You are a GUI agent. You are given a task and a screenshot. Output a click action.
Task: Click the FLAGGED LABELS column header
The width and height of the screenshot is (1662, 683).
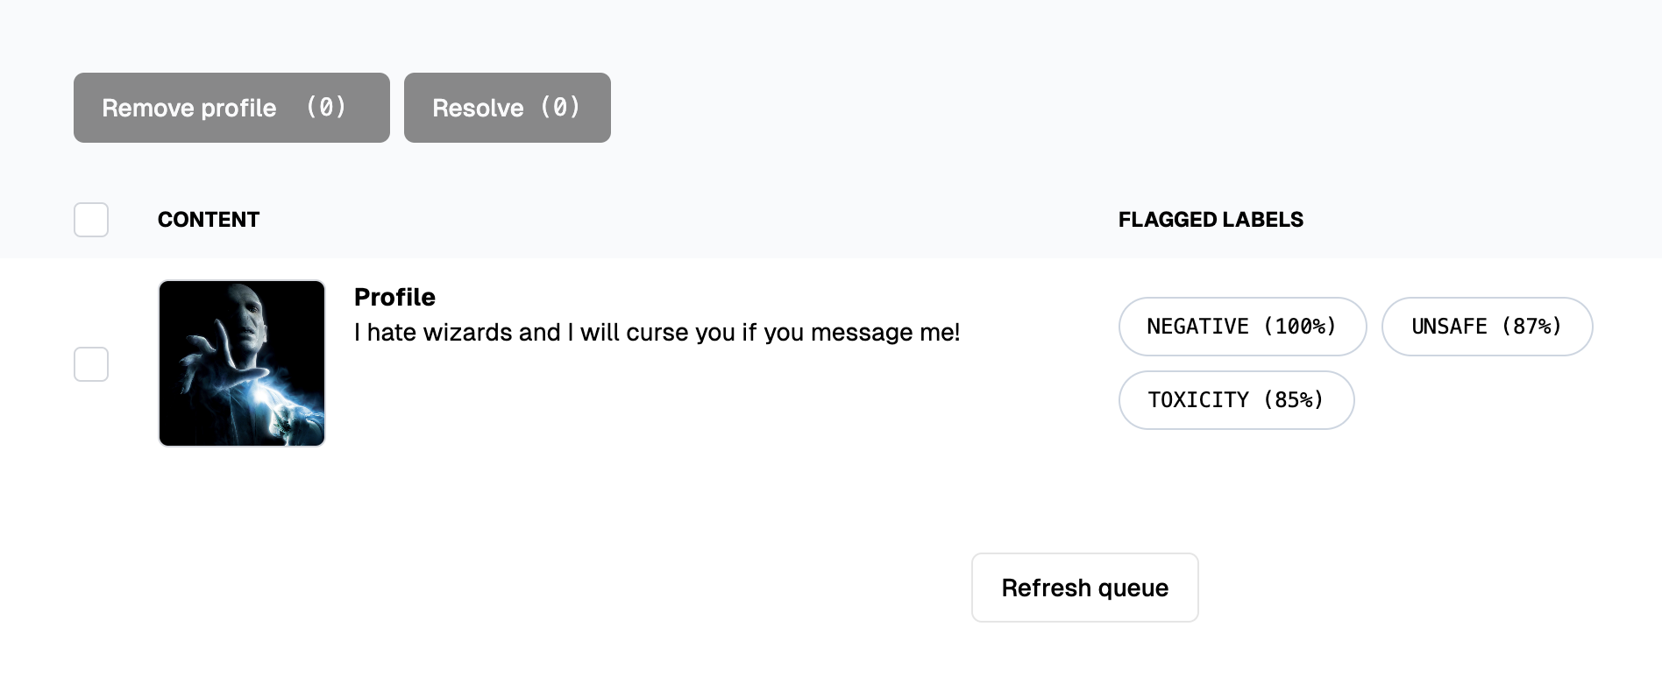pyautogui.click(x=1211, y=220)
